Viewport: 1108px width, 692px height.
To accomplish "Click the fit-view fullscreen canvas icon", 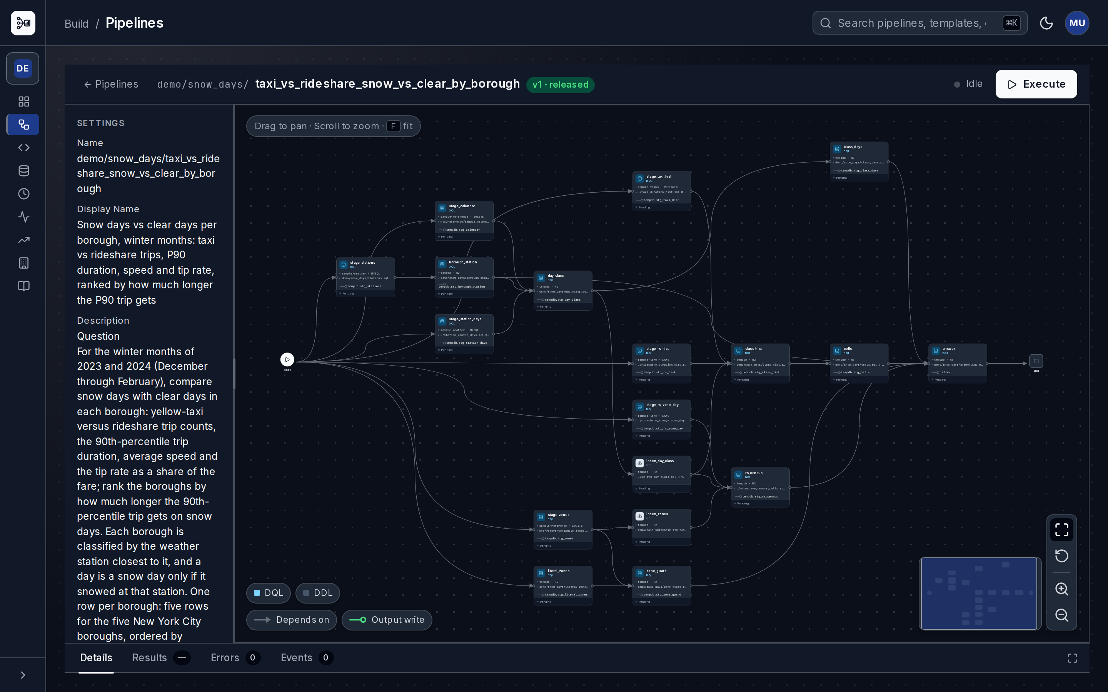I will click(x=1061, y=529).
